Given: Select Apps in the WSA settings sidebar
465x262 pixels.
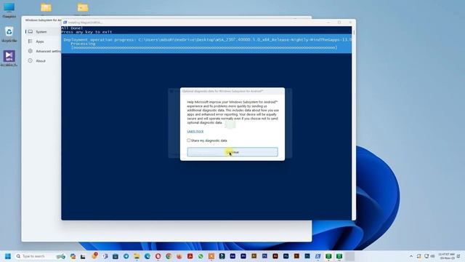Looking at the screenshot, I should [x=40, y=41].
